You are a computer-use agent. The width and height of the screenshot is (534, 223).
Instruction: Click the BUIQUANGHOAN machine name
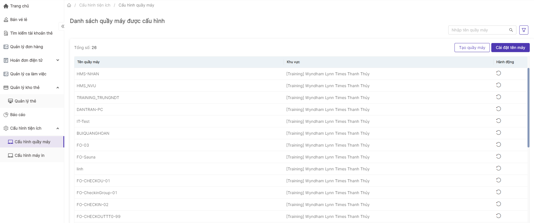click(x=93, y=133)
